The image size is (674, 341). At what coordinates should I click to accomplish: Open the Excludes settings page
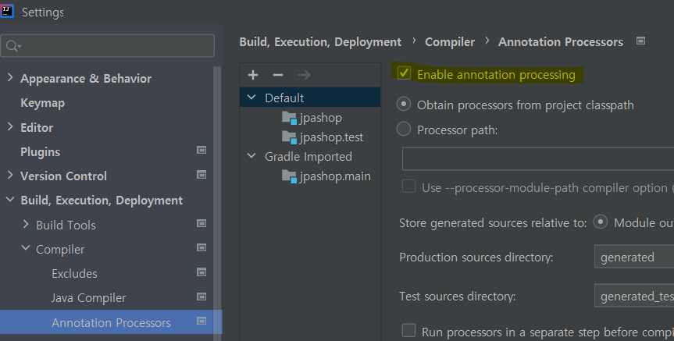click(x=74, y=273)
